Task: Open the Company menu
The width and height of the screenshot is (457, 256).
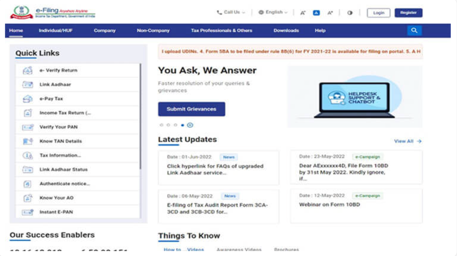Action: [104, 31]
